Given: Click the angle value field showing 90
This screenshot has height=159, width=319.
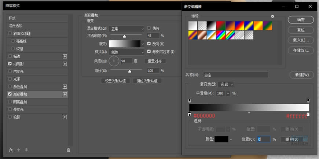Looking at the screenshot, I should click(x=126, y=61).
